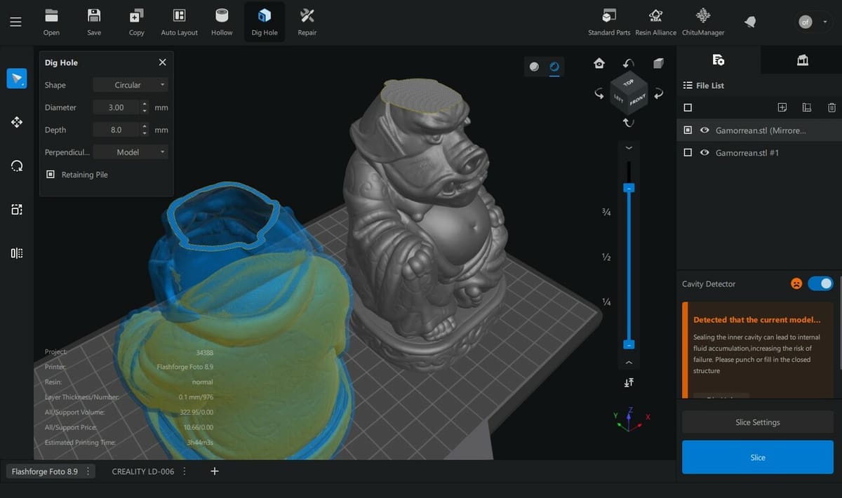Open the options menu of the CREALITY LD-006 tab
The height and width of the screenshot is (498, 842).
point(185,471)
